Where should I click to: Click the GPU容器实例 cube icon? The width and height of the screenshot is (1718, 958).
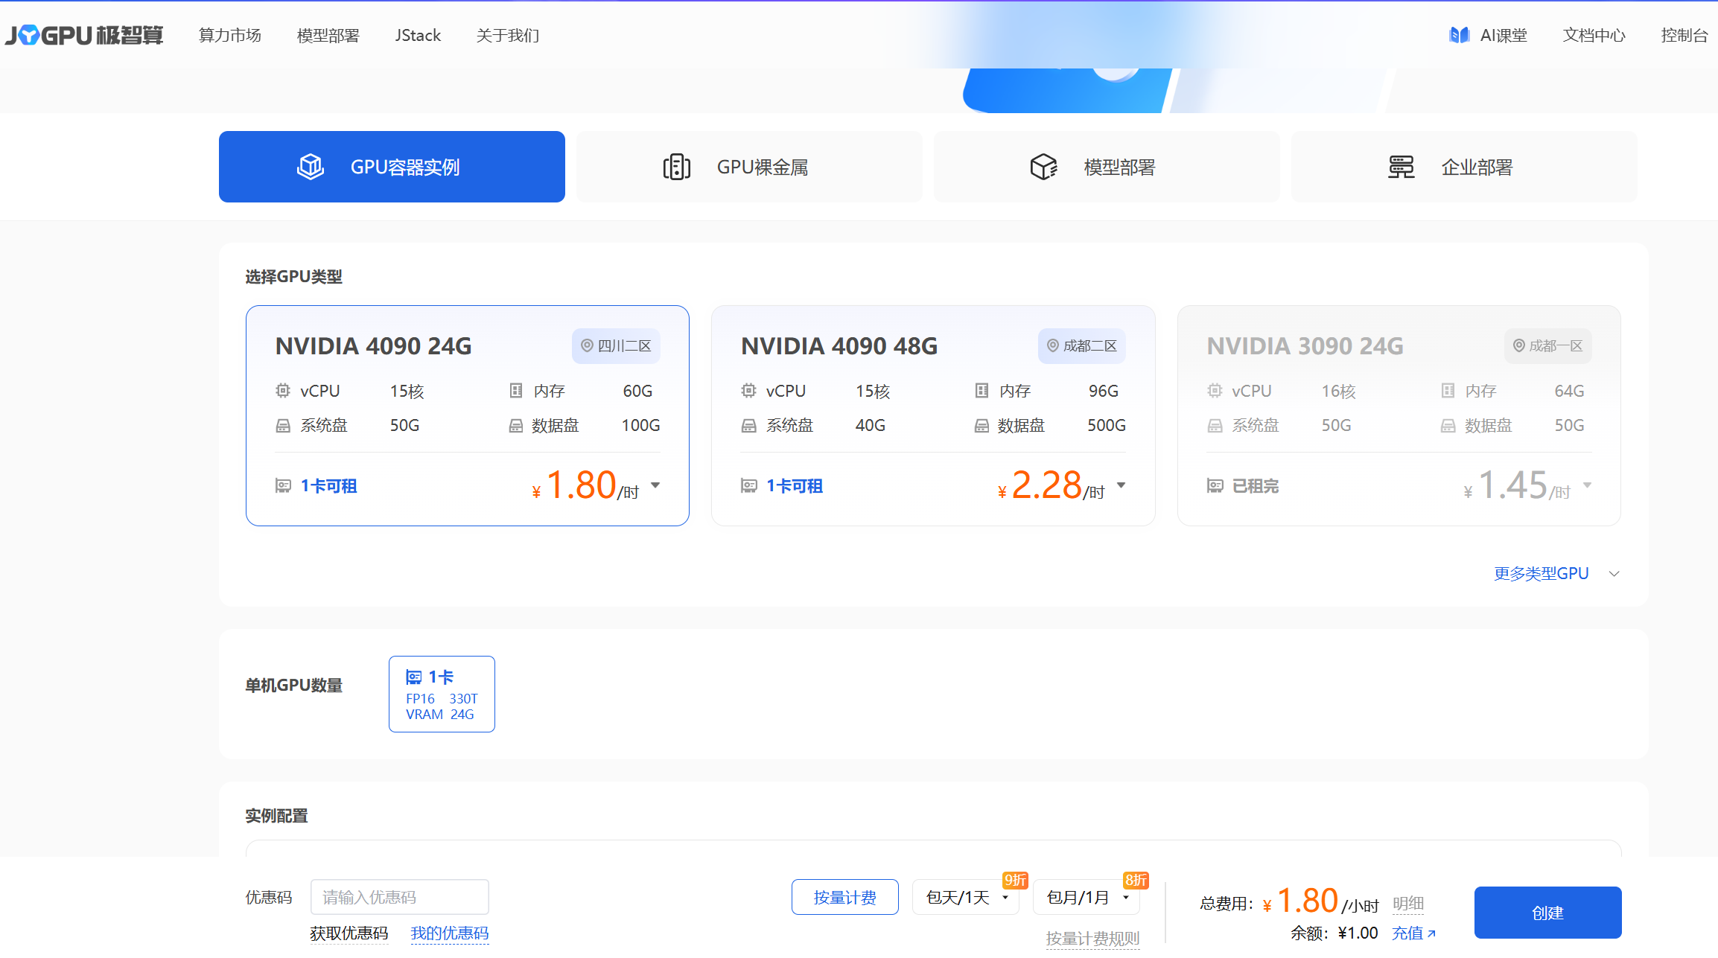coord(311,167)
